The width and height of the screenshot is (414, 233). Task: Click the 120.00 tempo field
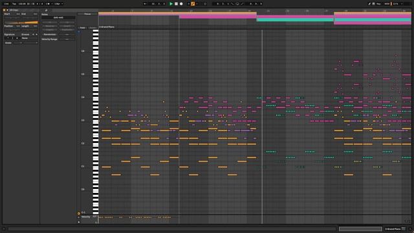pos(22,4)
